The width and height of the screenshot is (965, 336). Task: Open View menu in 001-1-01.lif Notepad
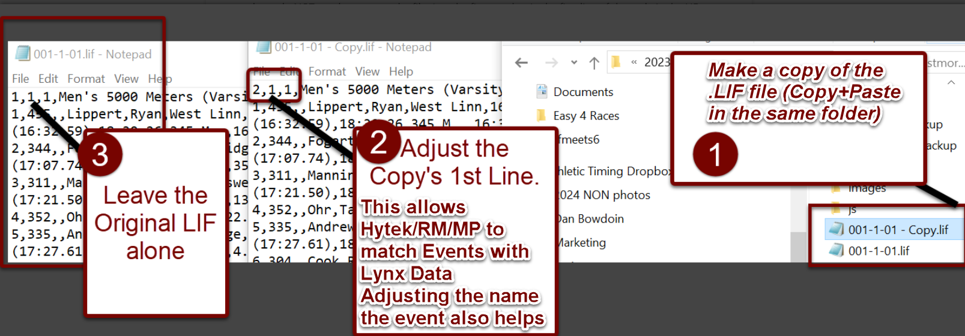click(x=126, y=79)
